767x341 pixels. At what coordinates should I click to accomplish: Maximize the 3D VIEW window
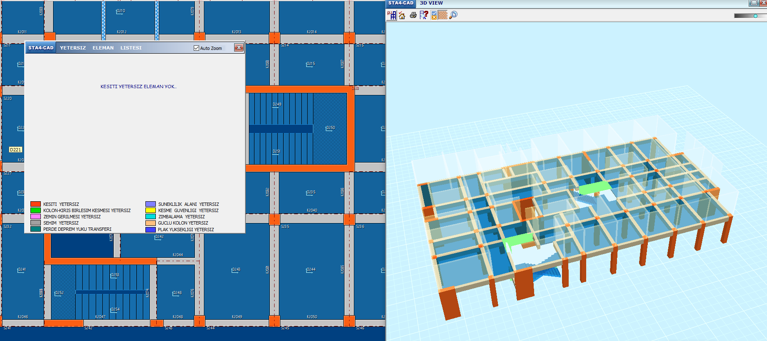(x=754, y=3)
